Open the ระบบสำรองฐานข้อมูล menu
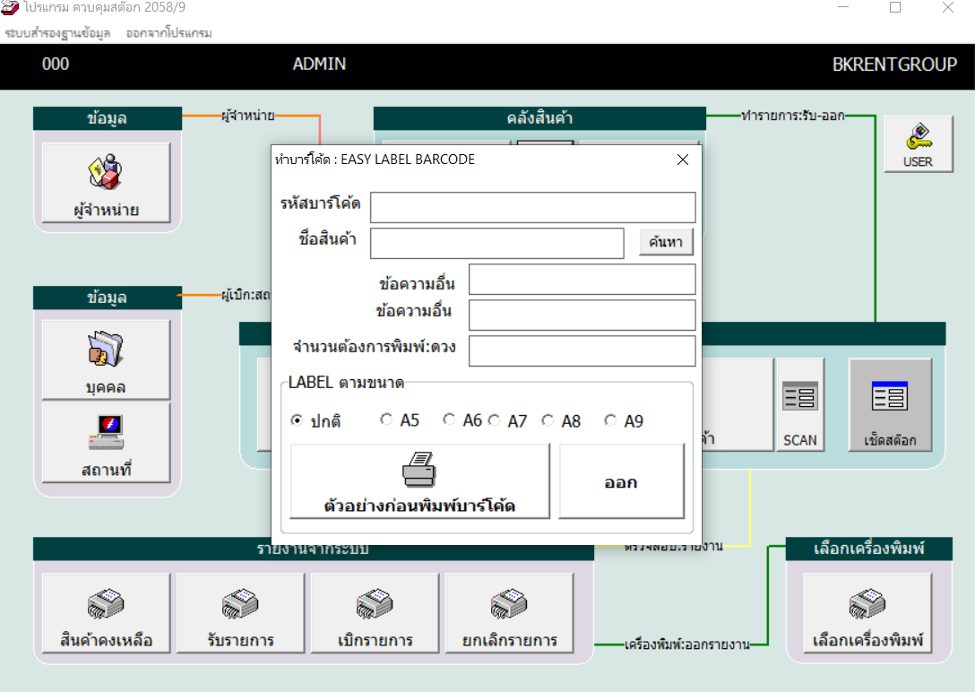 58,33
